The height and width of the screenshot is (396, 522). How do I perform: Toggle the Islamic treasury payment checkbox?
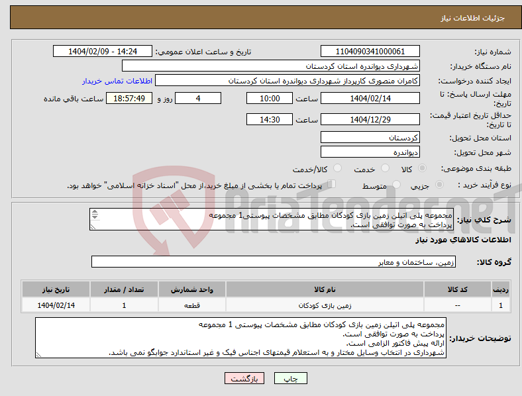332,184
